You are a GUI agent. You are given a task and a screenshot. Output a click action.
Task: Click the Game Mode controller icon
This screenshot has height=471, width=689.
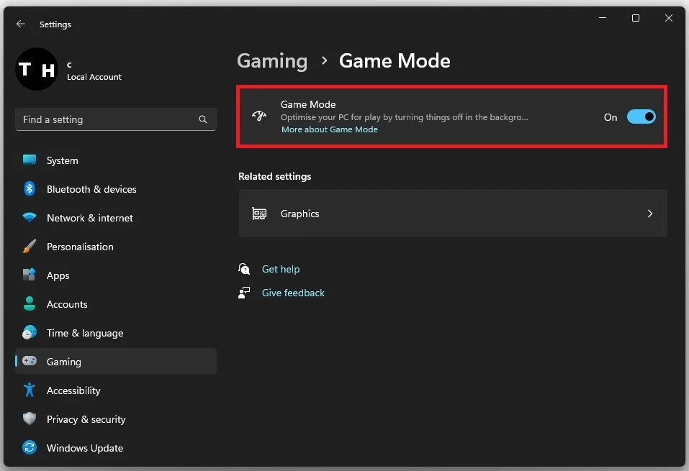click(x=259, y=116)
